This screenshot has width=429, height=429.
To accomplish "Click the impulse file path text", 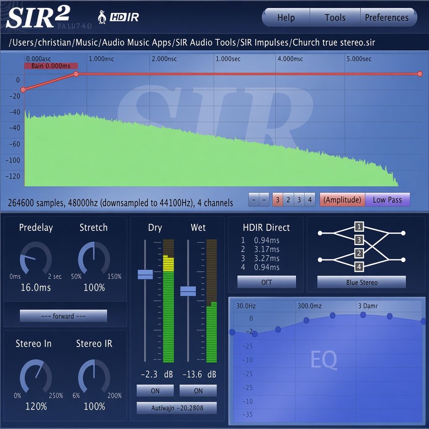I will click(x=192, y=42).
